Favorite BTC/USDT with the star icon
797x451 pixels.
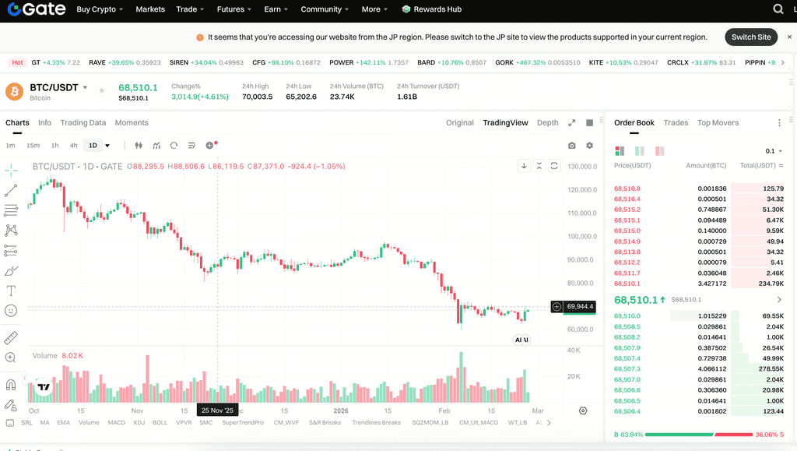(102, 90)
